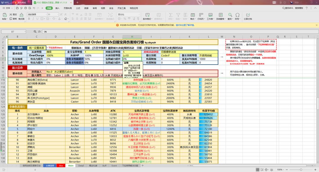
Task: Search commands in 查找命令 box
Action: tap(292, 8)
